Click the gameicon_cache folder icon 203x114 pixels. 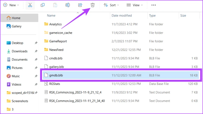tap(46, 32)
